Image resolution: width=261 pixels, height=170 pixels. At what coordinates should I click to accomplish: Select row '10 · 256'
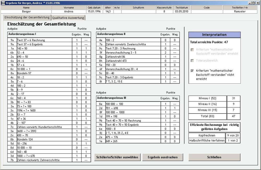(49, 144)
